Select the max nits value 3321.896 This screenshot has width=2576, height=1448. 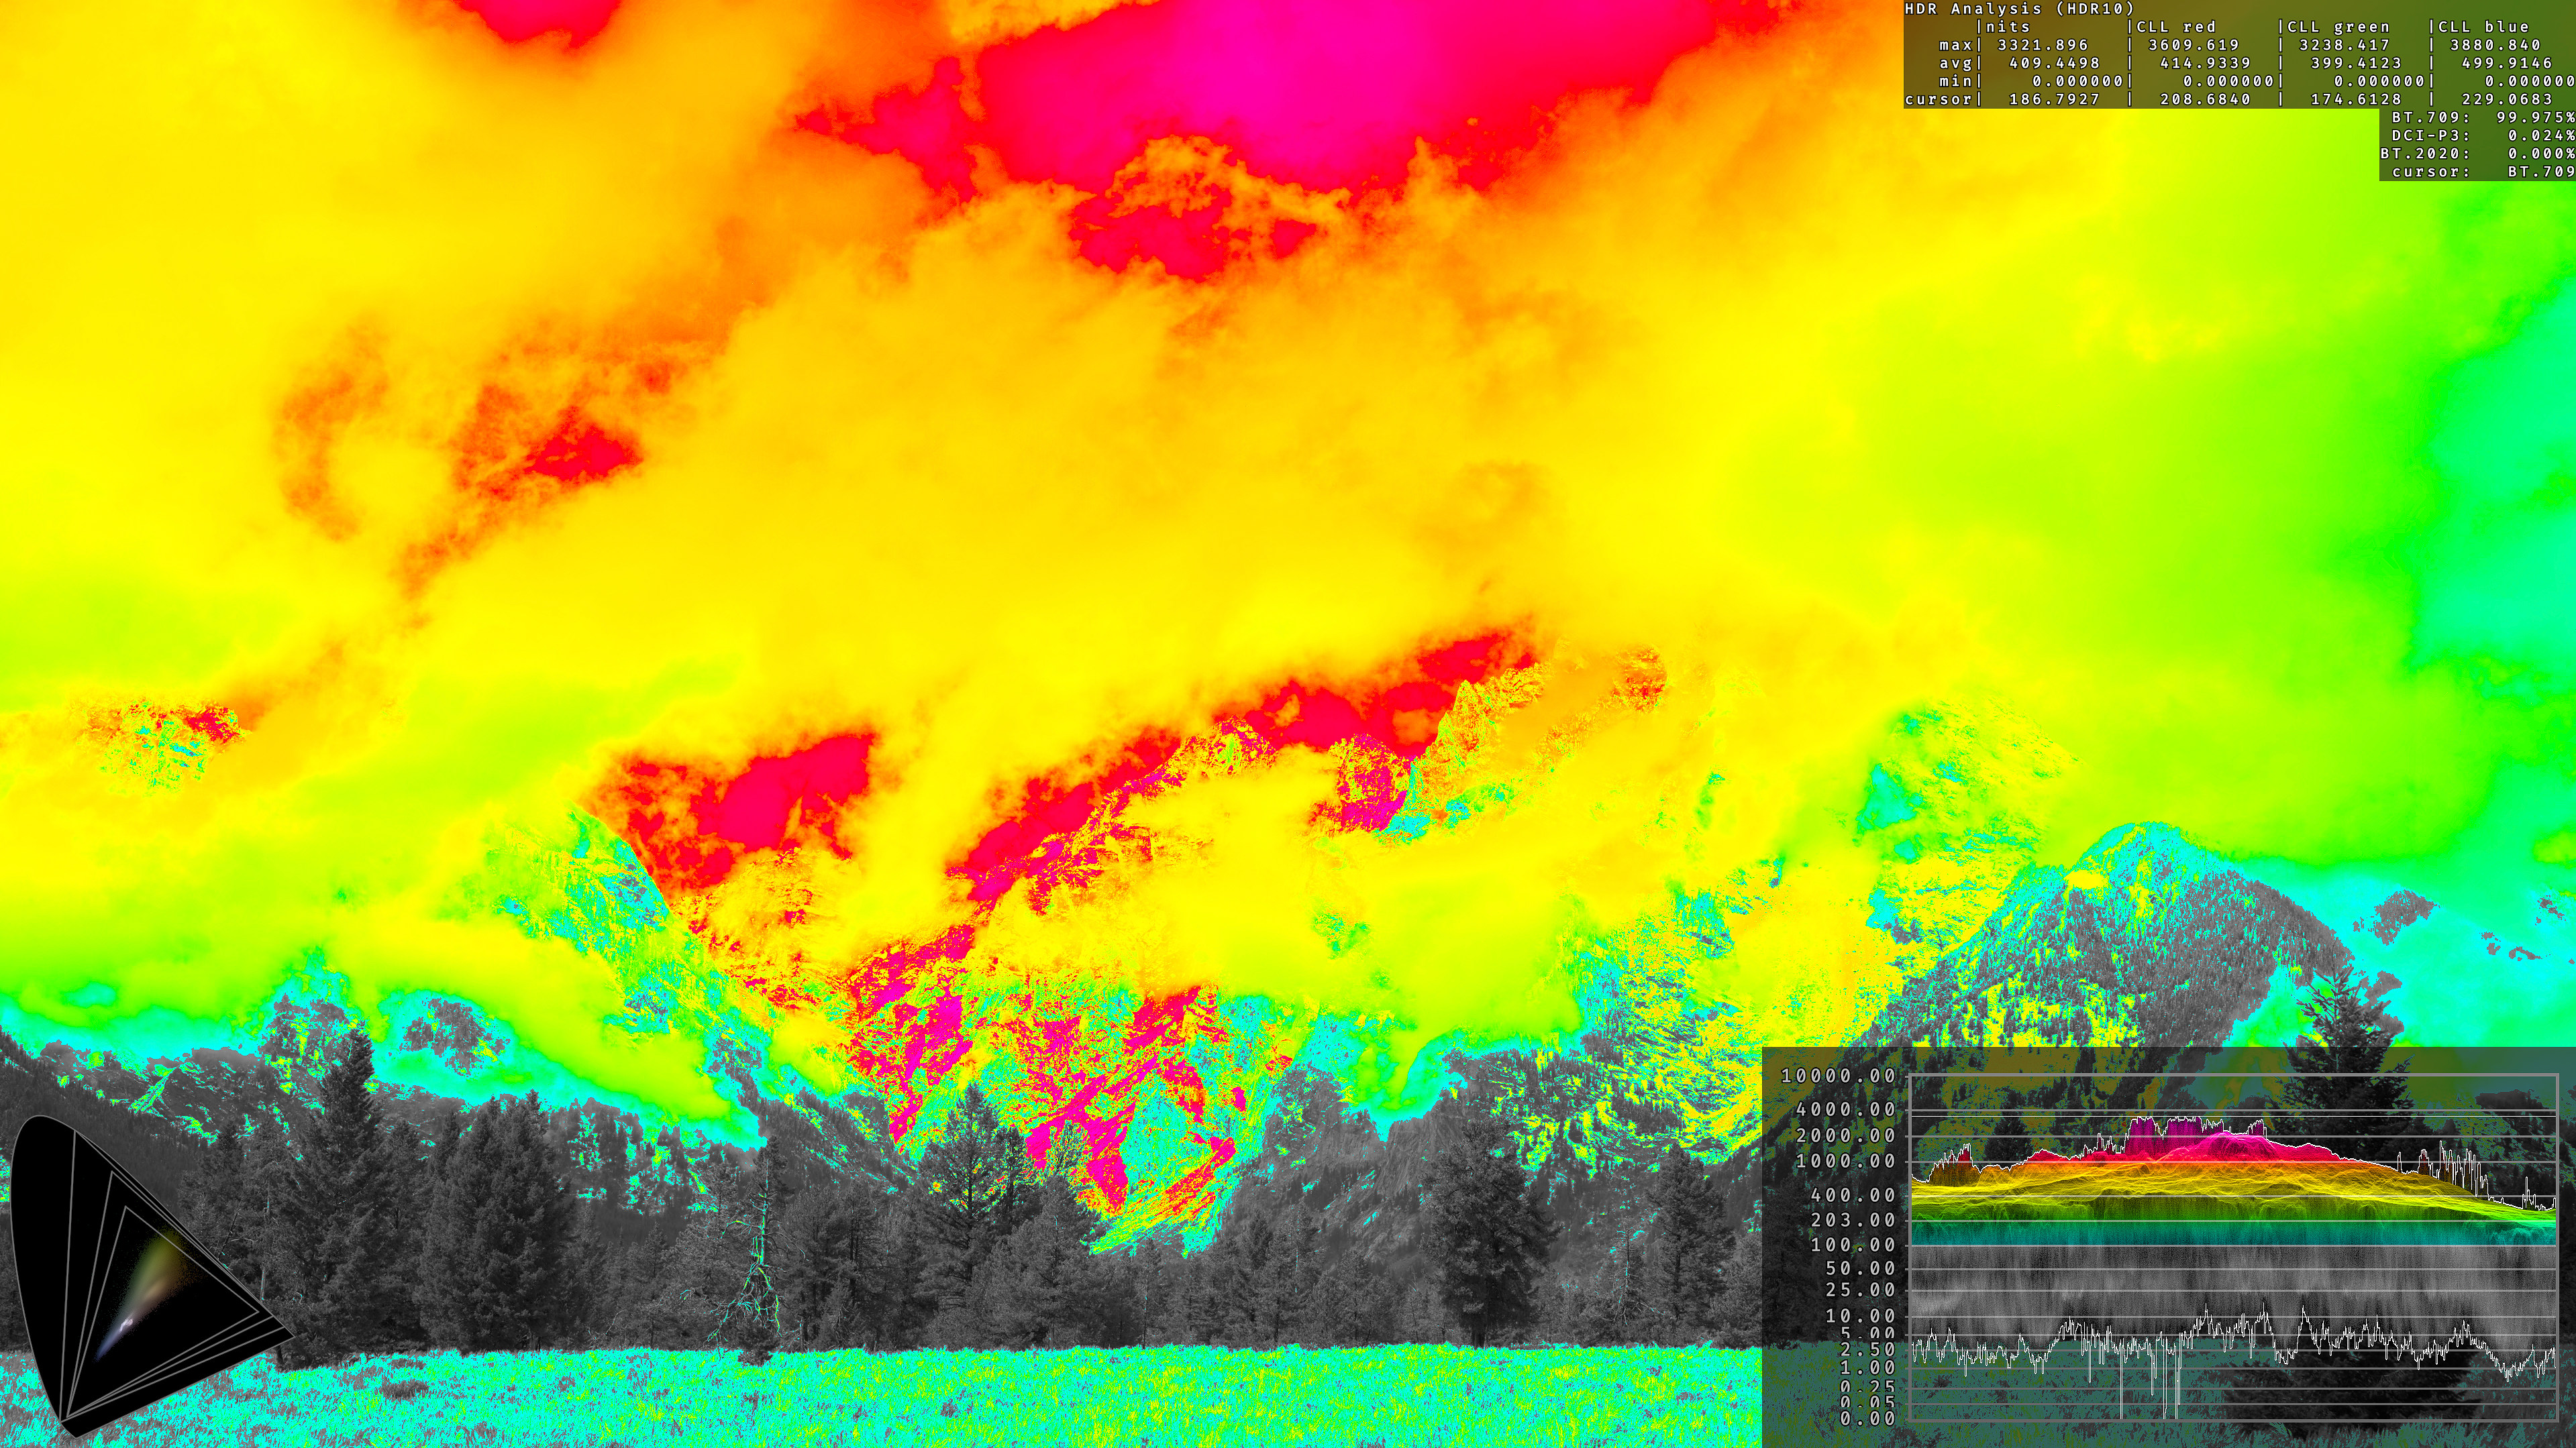2043,45
